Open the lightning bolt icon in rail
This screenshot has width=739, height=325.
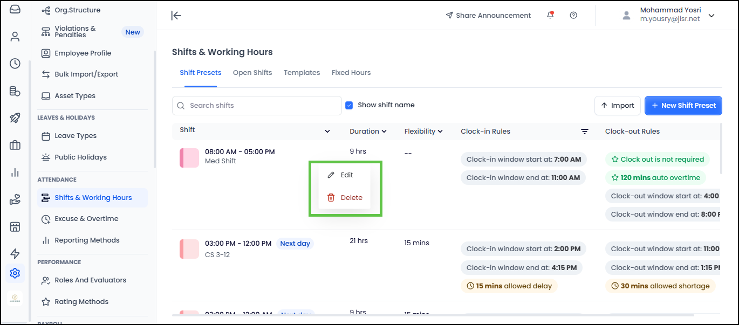click(x=15, y=253)
